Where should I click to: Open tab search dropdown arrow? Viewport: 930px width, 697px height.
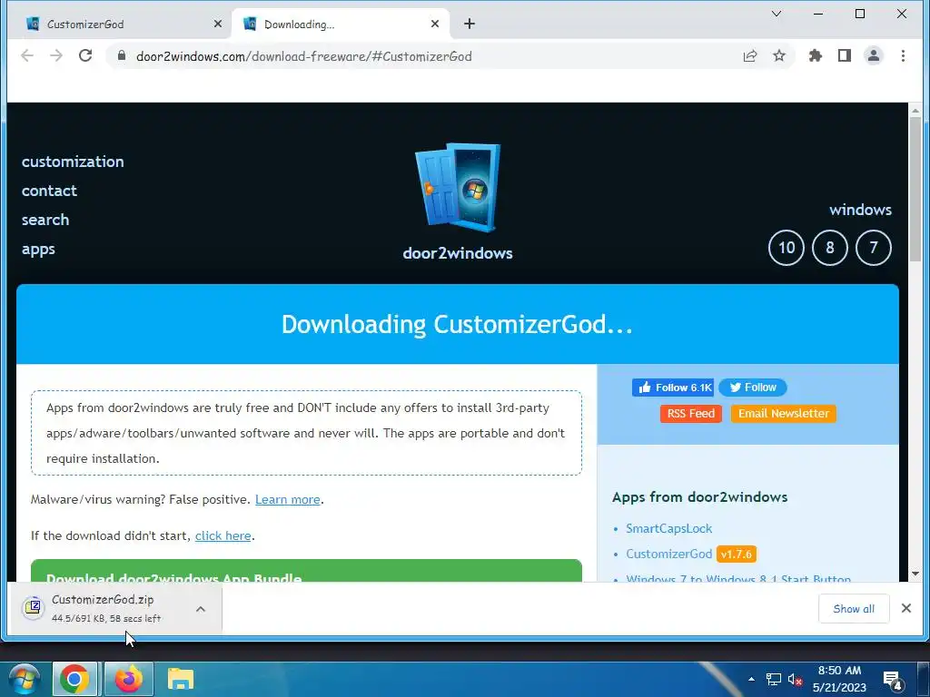(777, 14)
